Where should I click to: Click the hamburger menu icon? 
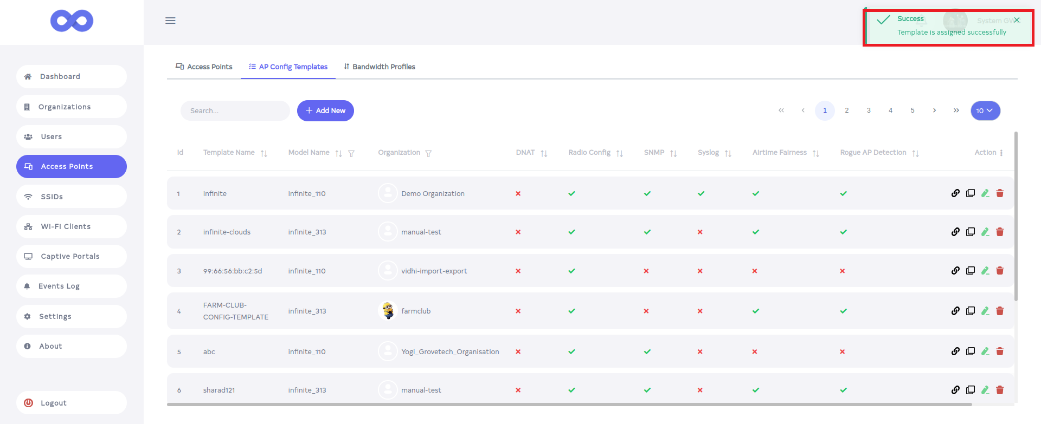[x=170, y=21]
